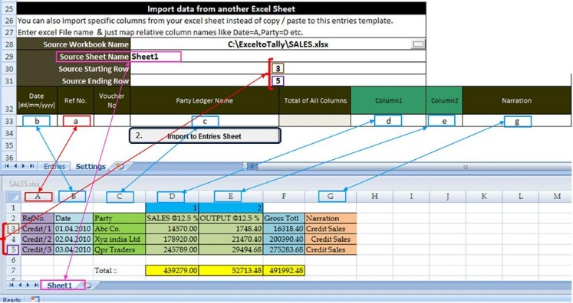
Task: Select column F header in SALES.xlsx
Action: coord(284,197)
